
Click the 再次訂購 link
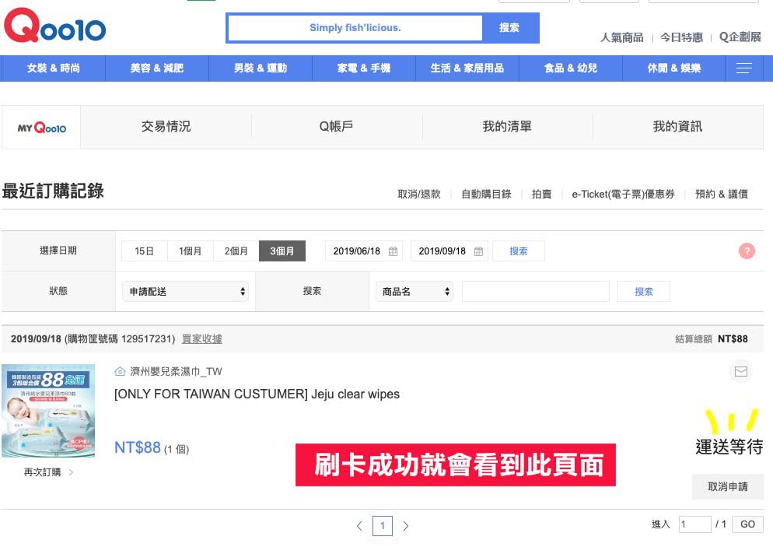tap(43, 472)
